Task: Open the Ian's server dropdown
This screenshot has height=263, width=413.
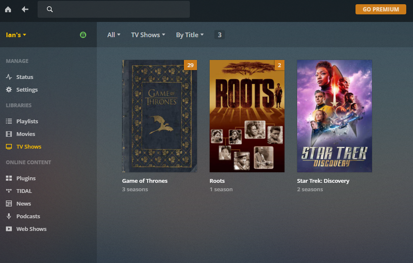Action: (x=16, y=35)
